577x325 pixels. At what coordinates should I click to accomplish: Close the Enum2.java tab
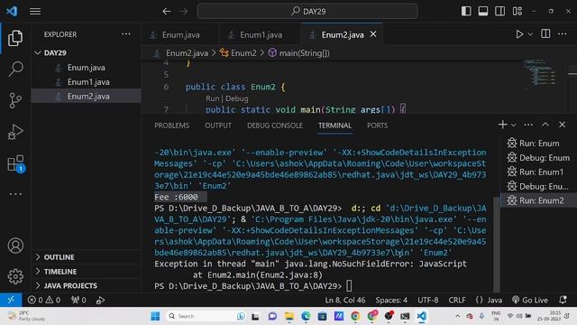click(x=373, y=34)
